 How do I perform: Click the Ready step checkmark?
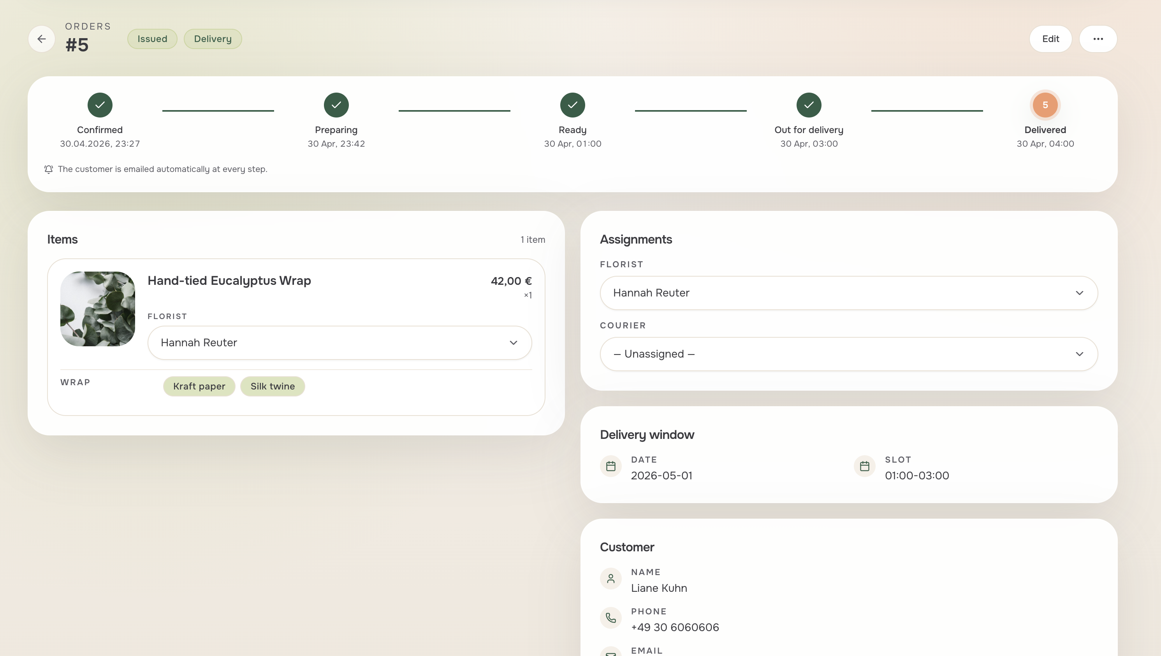572,105
